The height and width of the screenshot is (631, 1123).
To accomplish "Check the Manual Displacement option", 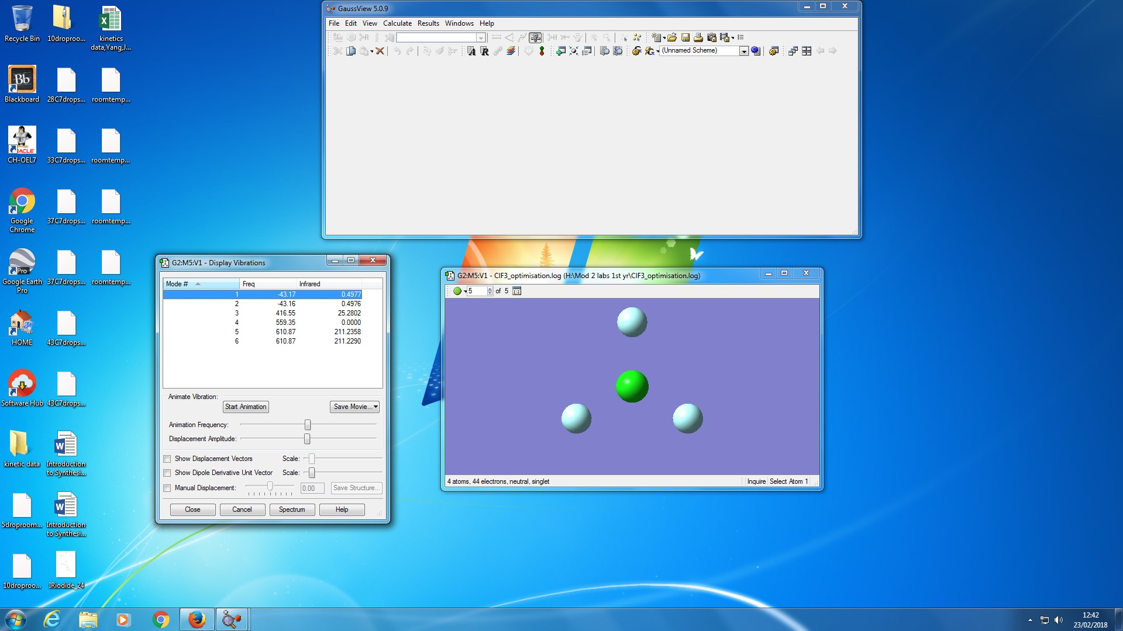I will pyautogui.click(x=167, y=488).
